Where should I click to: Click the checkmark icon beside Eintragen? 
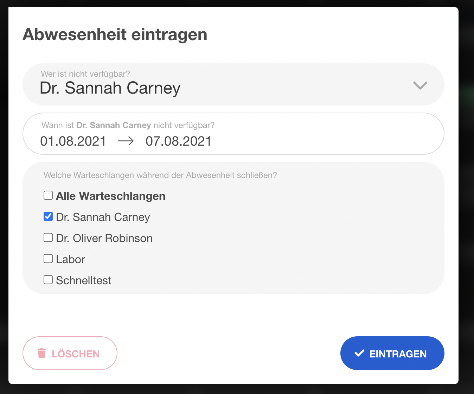359,353
